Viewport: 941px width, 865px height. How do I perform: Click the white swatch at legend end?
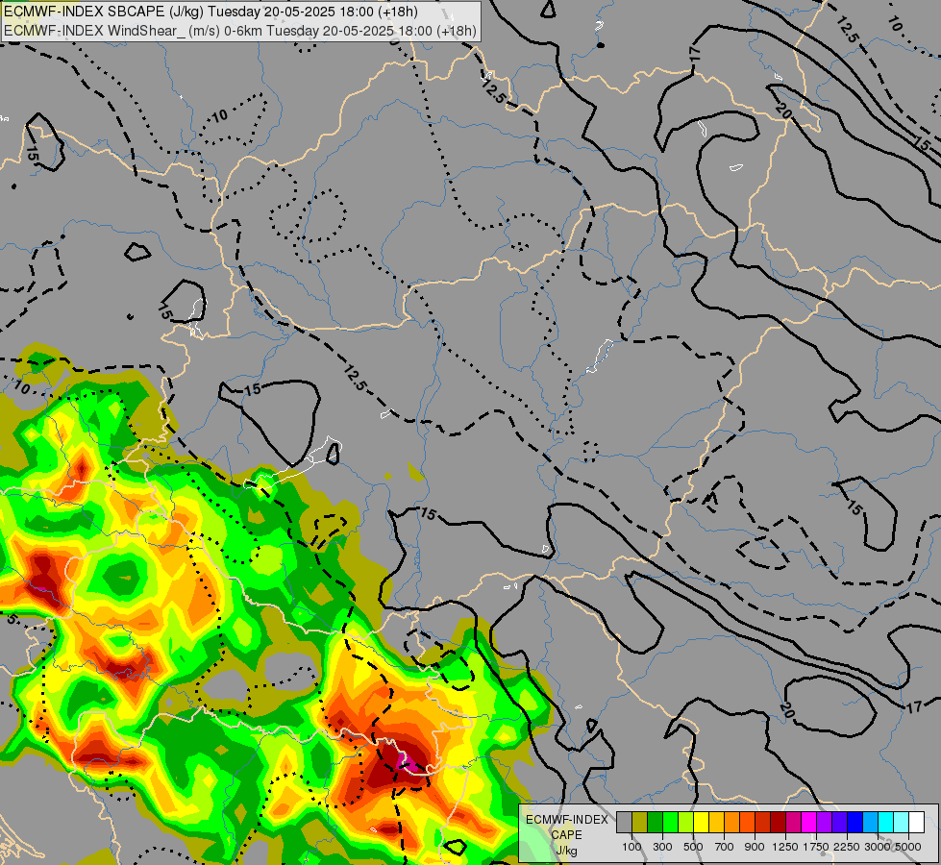point(916,823)
